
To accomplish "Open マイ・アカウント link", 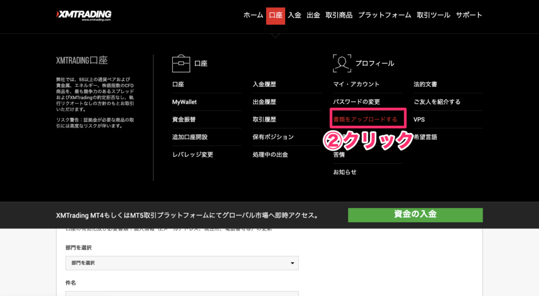I will coord(356,84).
